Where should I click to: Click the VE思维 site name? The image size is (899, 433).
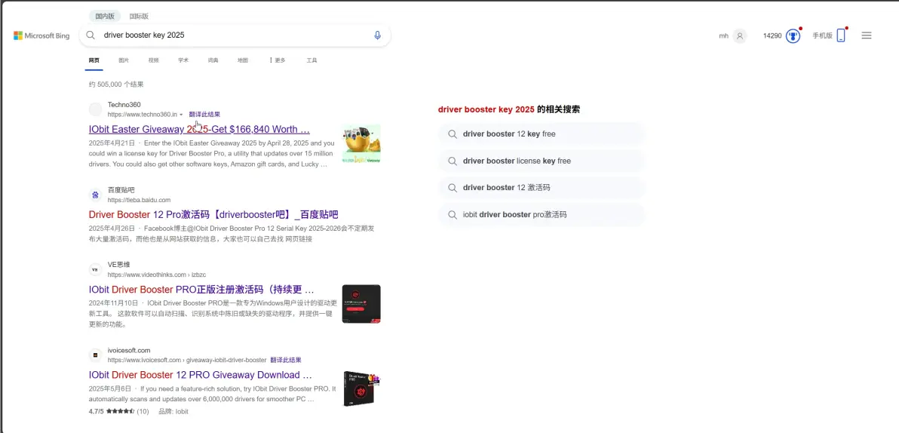coord(118,264)
